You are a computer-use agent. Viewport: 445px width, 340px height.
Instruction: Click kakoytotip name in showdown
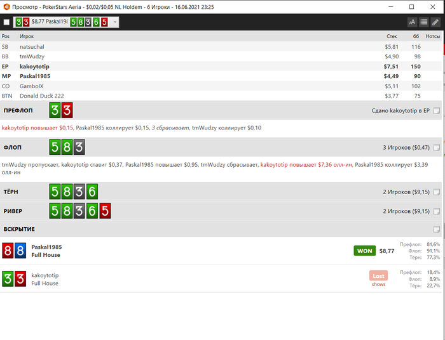[45, 275]
